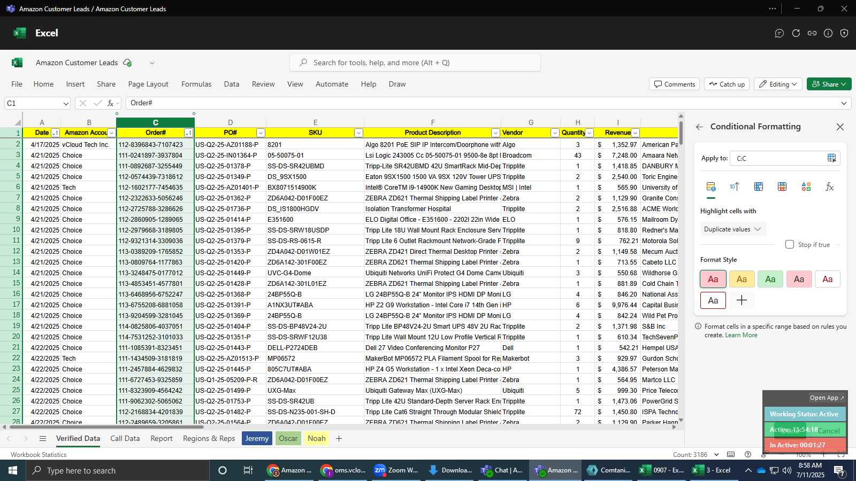Screen dimensions: 856x481
Task: Click the Insert Function fx icon
Action: coord(110,103)
